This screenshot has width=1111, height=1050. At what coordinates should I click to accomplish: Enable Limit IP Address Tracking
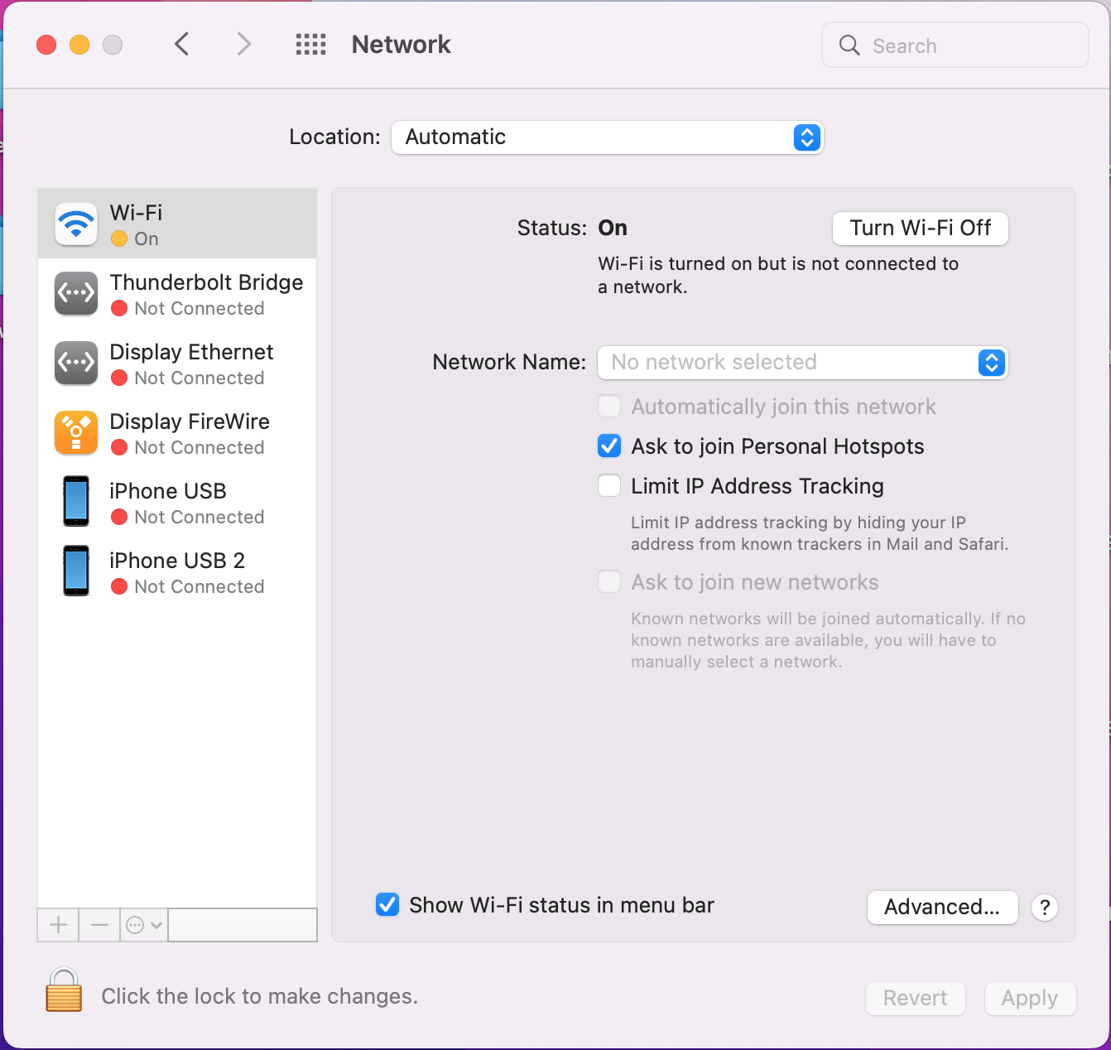[x=608, y=485]
